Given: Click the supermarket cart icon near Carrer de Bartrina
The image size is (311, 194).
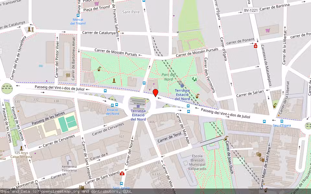Looking at the screenshot, I should pyautogui.click(x=268, y=30).
